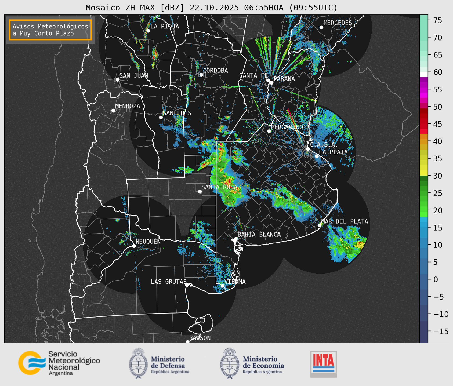
Task: Click the magenta 55 dBZ band on the scale
Action: coord(424,90)
